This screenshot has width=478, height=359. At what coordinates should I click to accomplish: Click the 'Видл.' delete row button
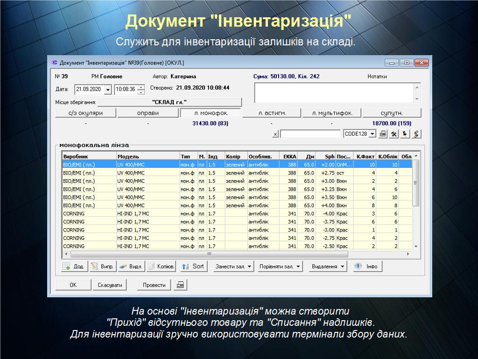[x=131, y=266]
